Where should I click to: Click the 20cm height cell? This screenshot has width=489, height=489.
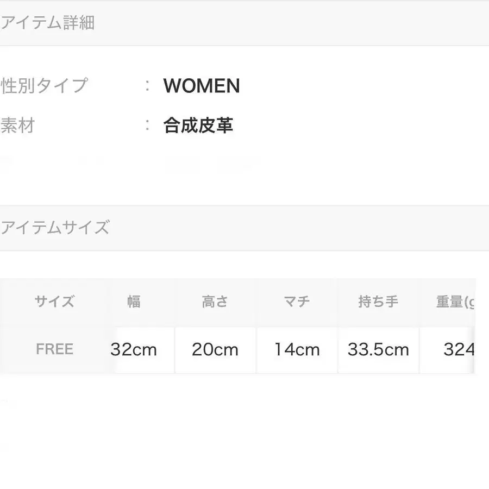215,349
